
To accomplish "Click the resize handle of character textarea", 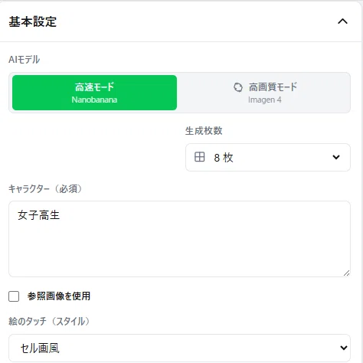I will (346, 273).
